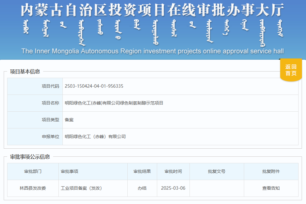Click the approval result 办结

pyautogui.click(x=142, y=188)
